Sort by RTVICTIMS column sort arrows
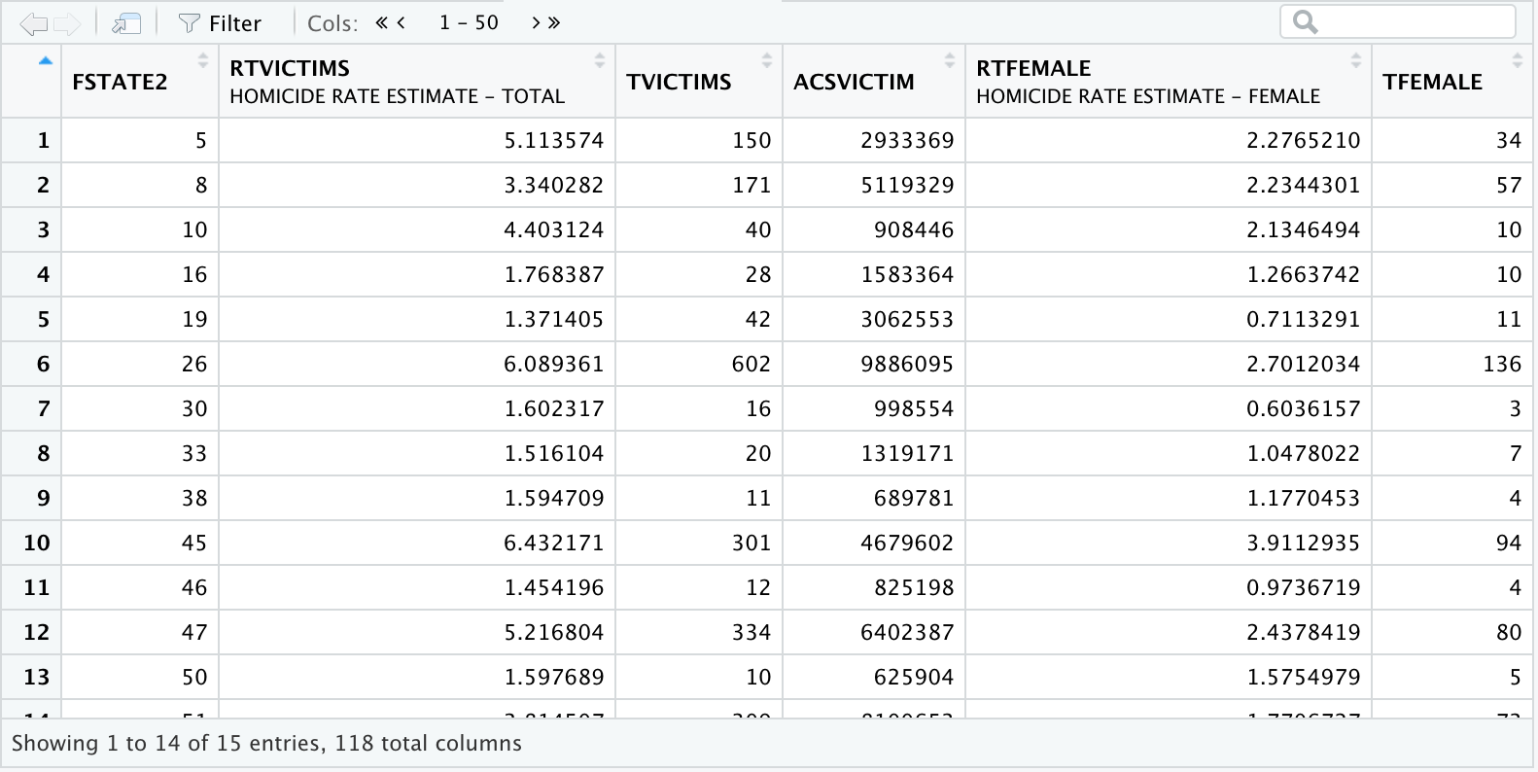 click(600, 60)
